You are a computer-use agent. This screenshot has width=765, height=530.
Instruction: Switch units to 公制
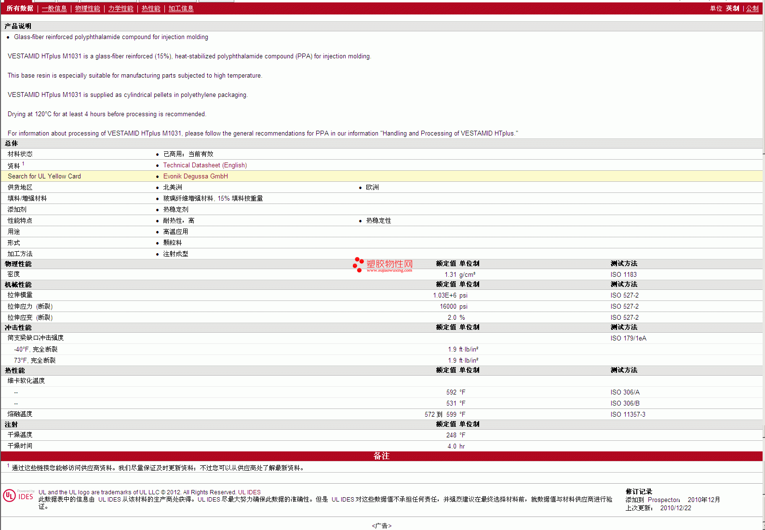click(752, 9)
